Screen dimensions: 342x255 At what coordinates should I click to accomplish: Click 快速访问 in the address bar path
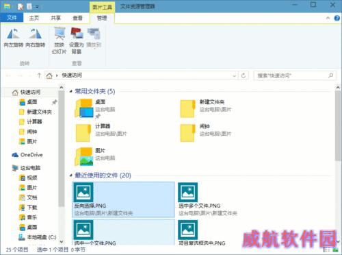coord(72,75)
